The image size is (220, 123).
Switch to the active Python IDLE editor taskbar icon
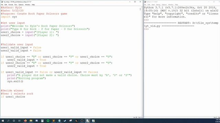88,121
